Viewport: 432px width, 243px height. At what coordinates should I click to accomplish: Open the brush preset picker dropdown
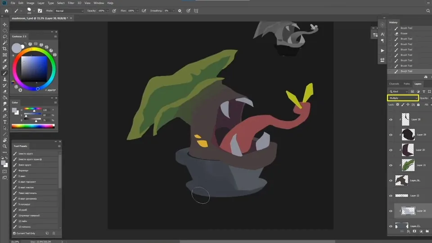coord(34,11)
